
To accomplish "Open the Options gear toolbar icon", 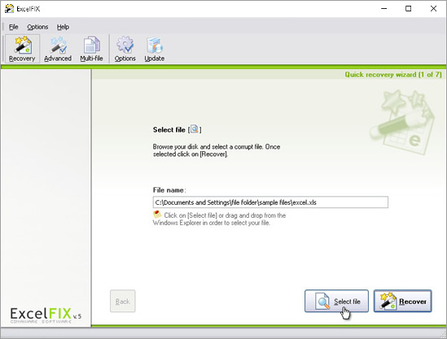I will tap(125, 49).
